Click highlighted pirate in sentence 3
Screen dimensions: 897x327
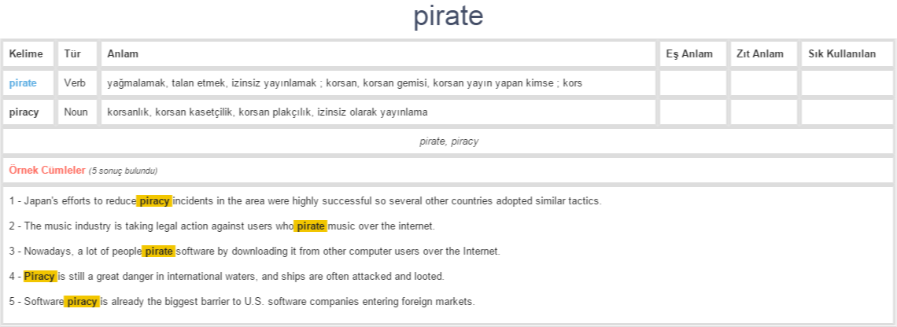tap(158, 251)
